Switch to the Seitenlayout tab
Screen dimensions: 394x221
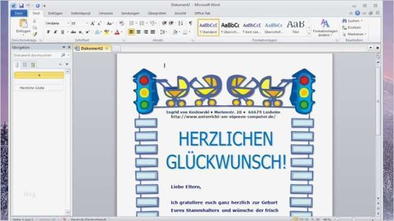click(80, 13)
